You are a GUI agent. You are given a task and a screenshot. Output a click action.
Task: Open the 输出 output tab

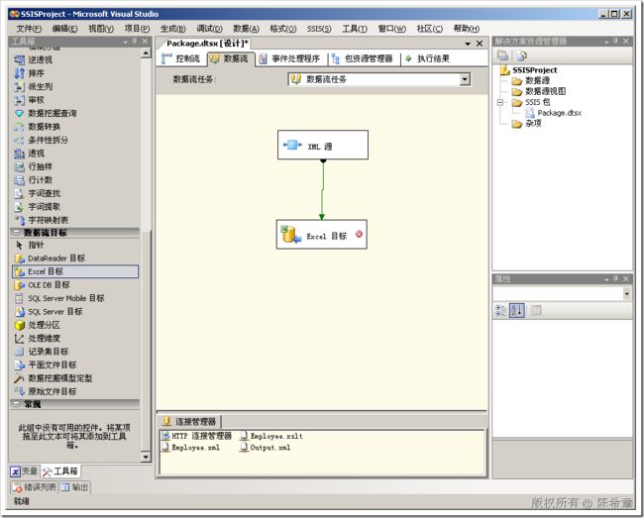point(75,487)
